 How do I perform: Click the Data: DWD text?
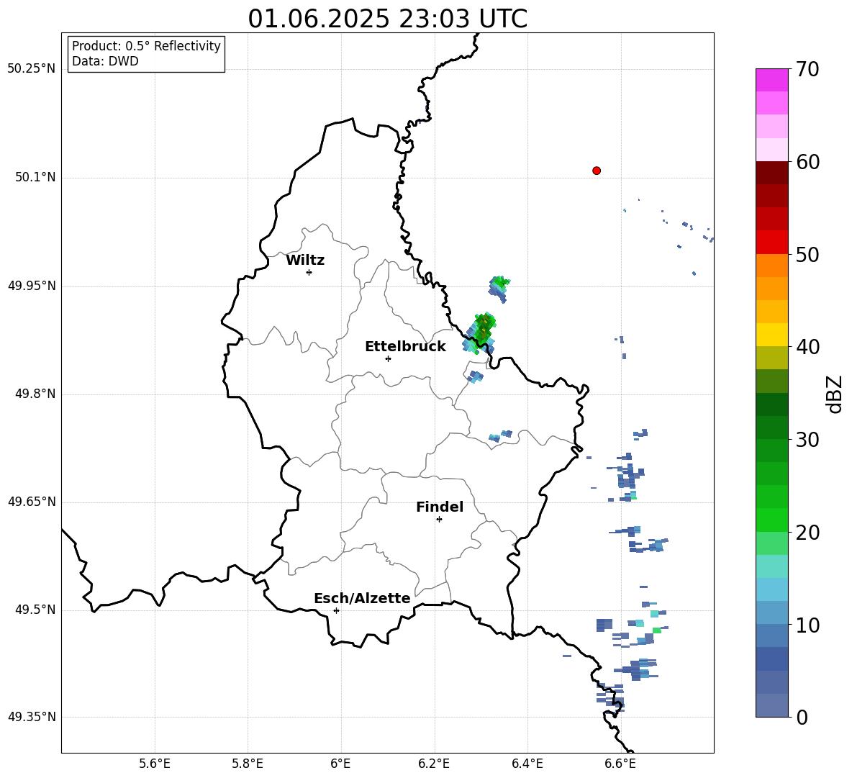(x=105, y=61)
